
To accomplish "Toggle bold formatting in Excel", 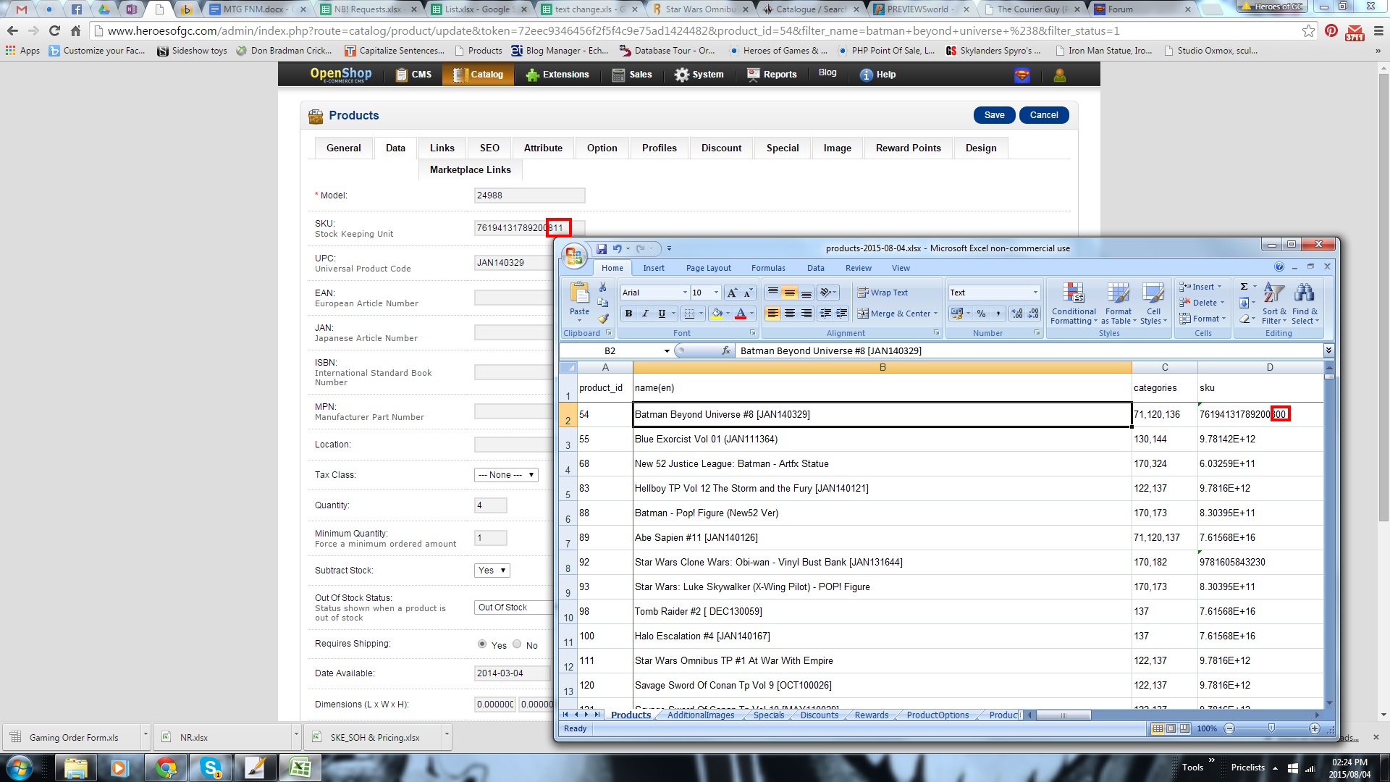I will click(628, 314).
